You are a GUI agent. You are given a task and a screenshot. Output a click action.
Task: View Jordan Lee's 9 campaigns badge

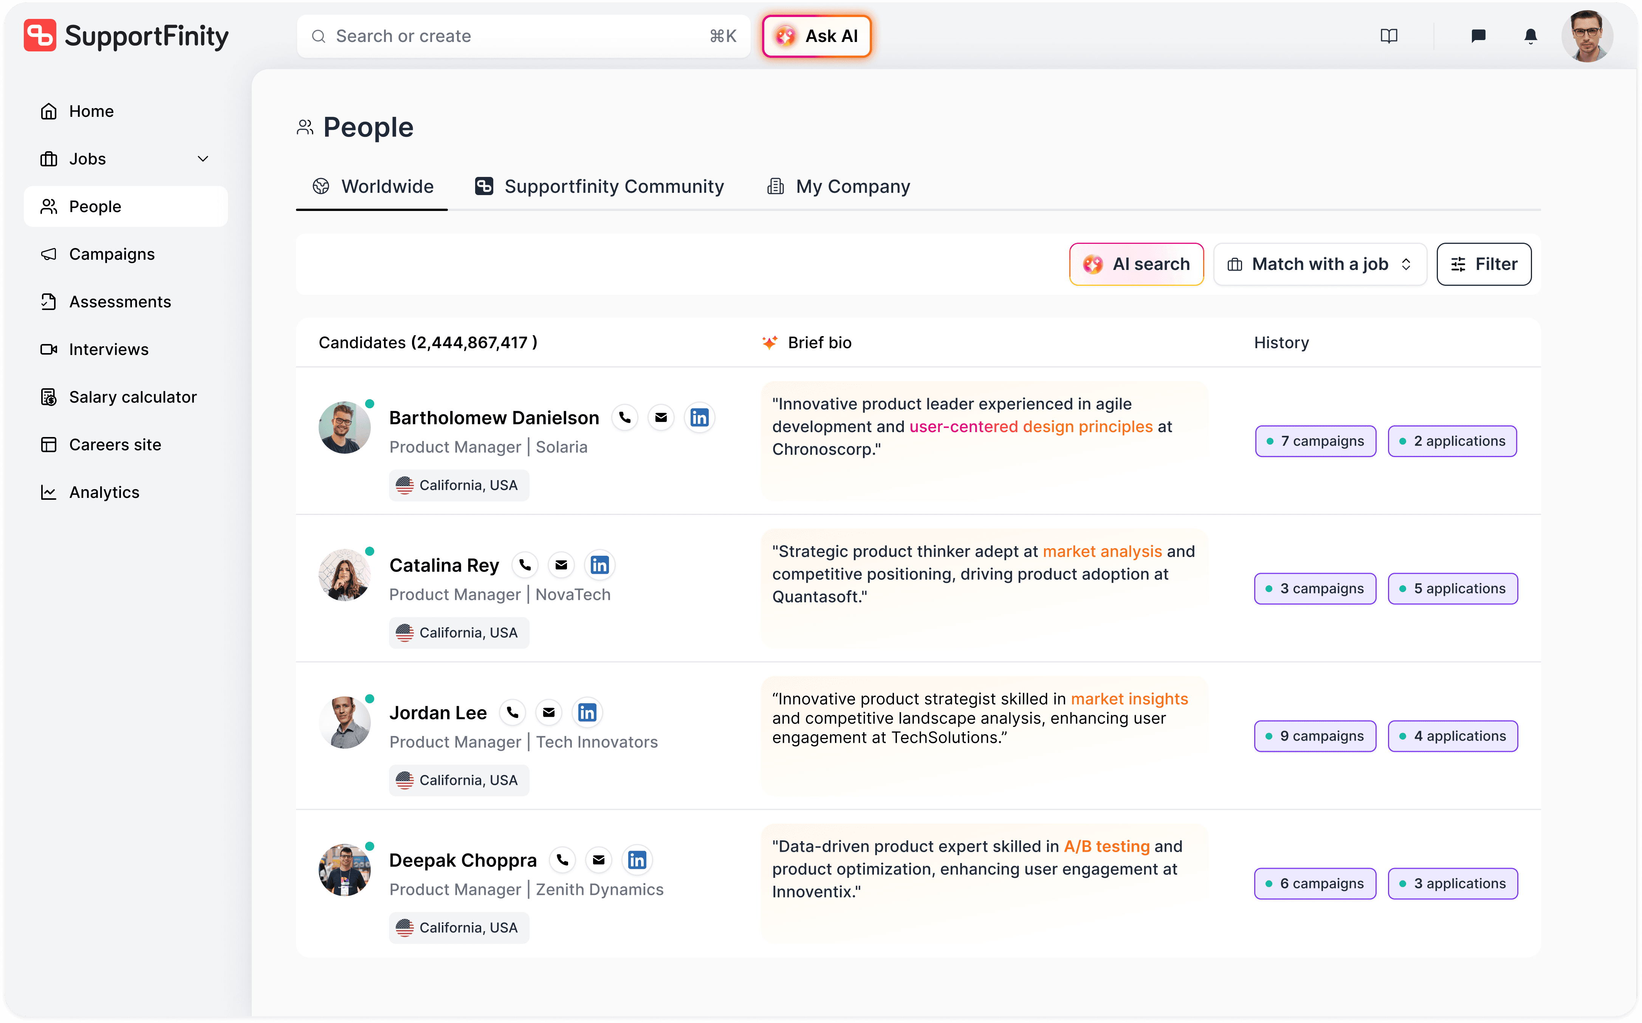point(1315,735)
